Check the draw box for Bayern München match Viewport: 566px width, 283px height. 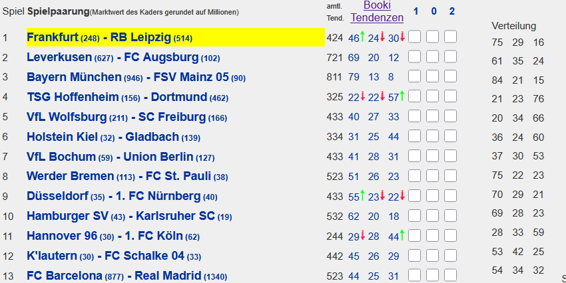pyautogui.click(x=432, y=76)
